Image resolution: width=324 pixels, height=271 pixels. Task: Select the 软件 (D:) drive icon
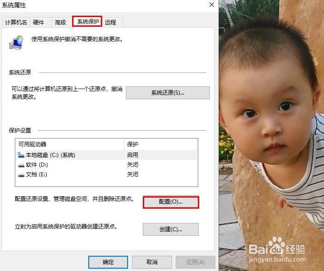(x=21, y=165)
